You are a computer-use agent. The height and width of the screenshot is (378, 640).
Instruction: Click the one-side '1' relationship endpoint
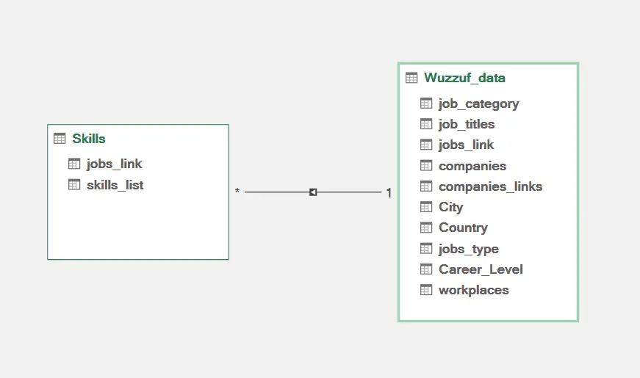coord(389,193)
